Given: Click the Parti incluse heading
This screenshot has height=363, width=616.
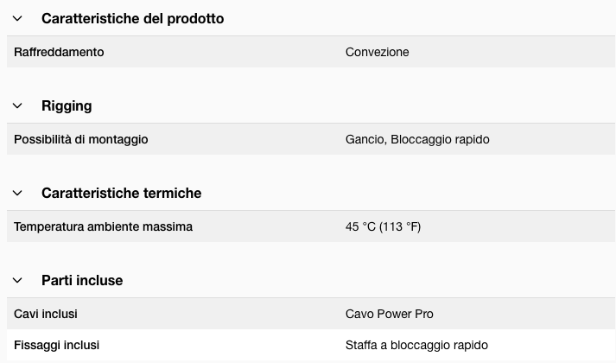Looking at the screenshot, I should 82,280.
